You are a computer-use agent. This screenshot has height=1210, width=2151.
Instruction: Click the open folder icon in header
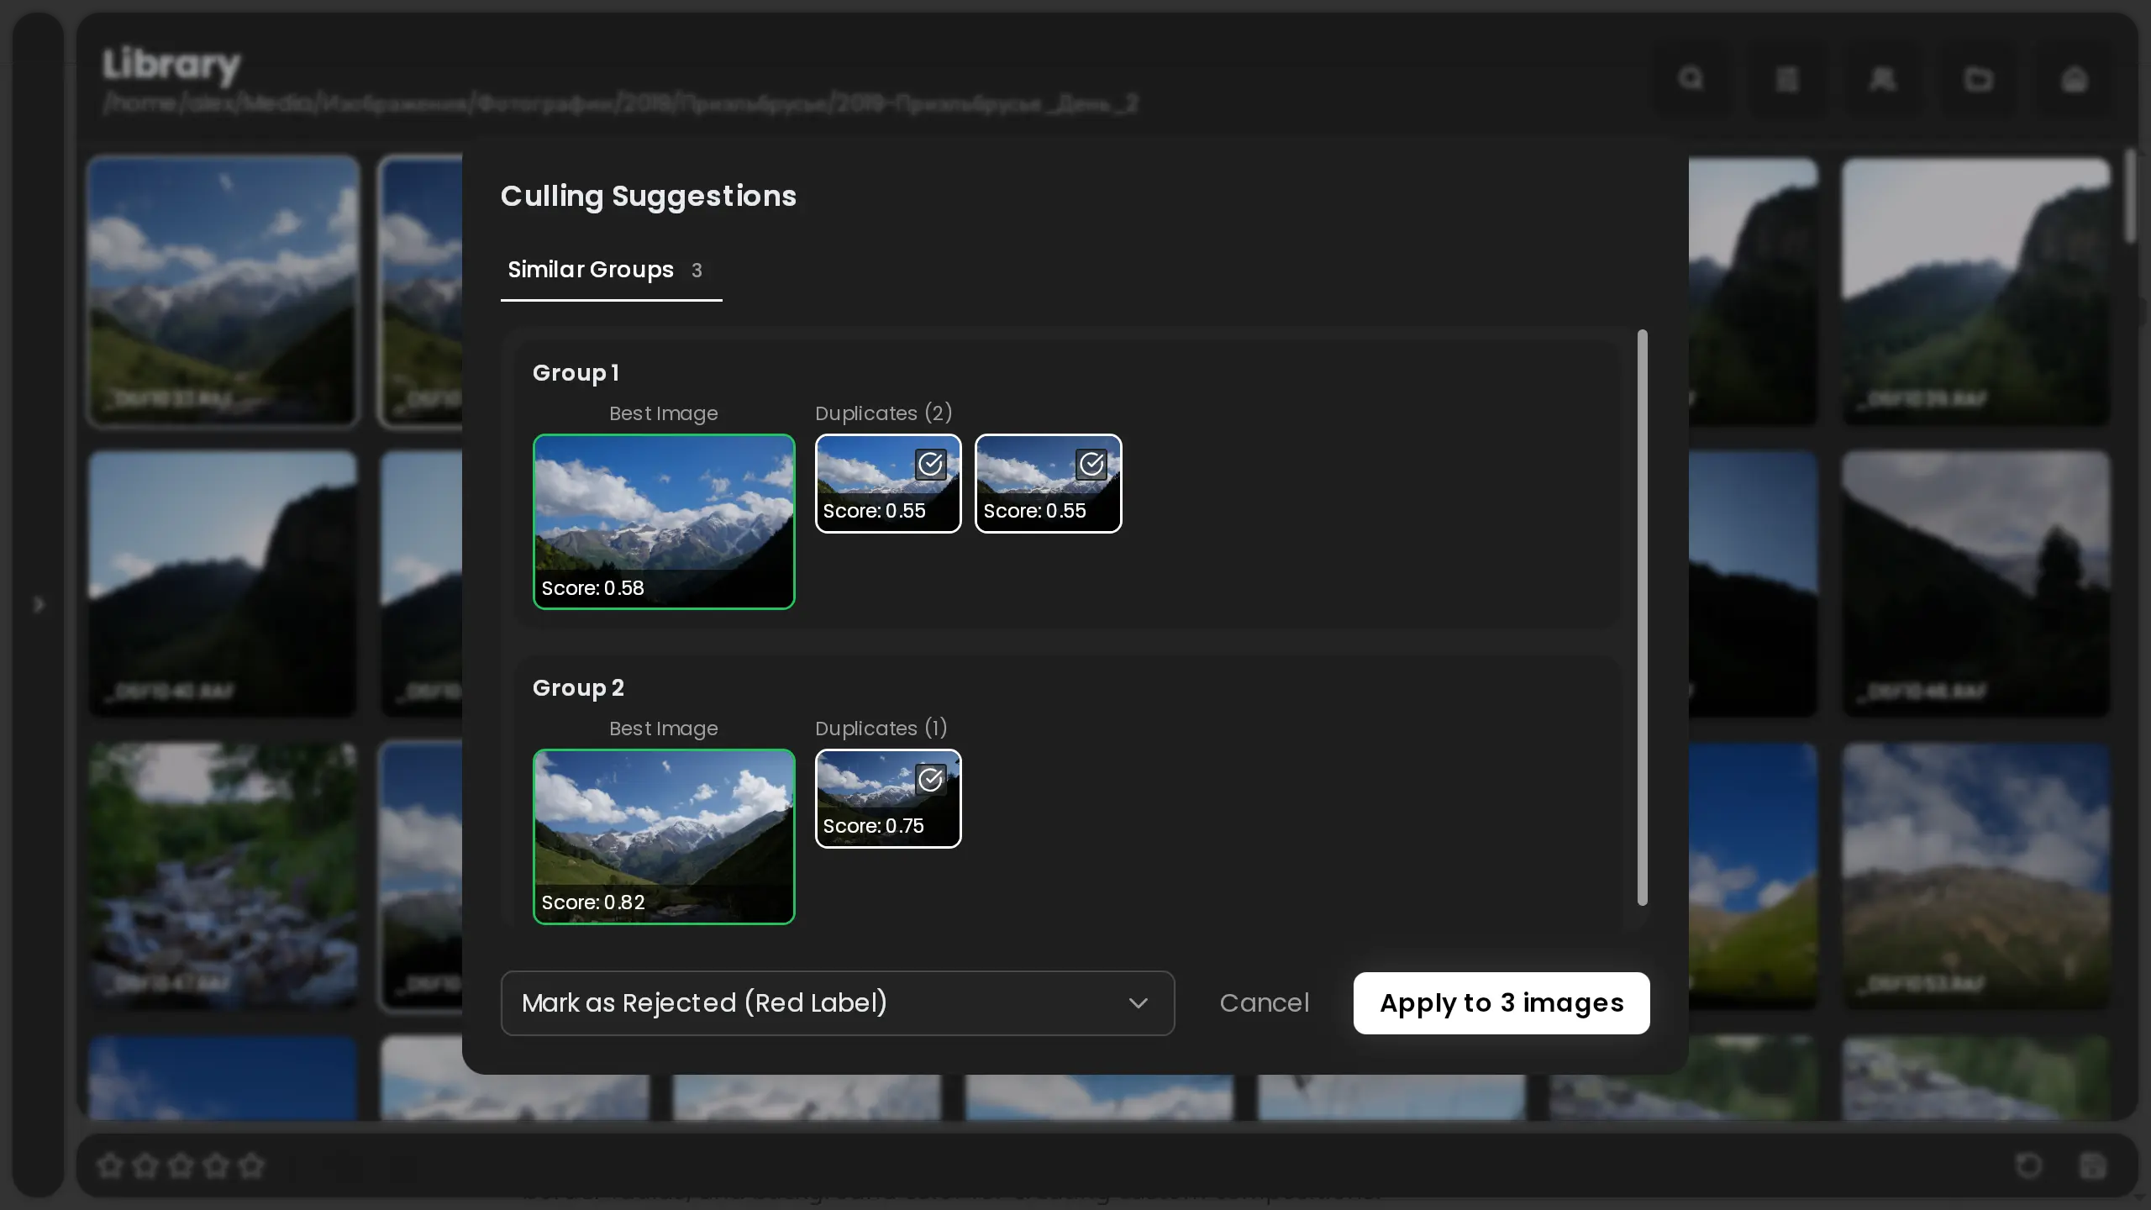pyautogui.click(x=1978, y=79)
